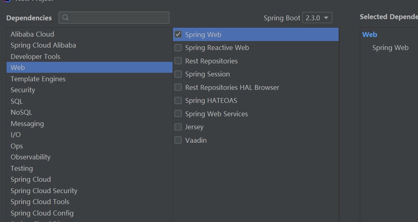This screenshot has width=418, height=222.
Task: Click the search magnifier icon
Action: (65, 17)
